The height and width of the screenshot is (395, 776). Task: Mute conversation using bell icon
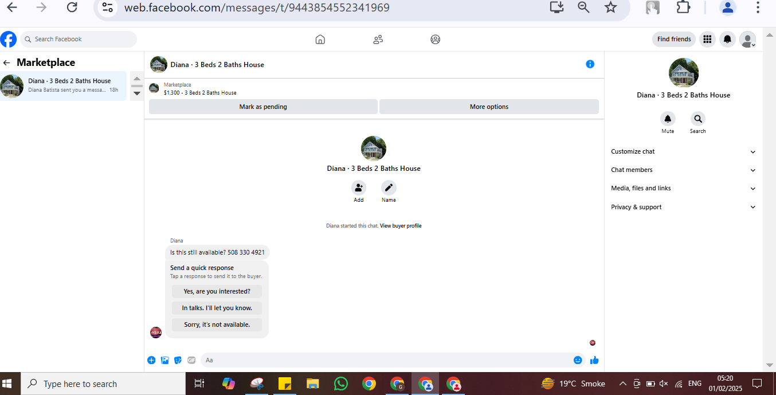(x=668, y=119)
